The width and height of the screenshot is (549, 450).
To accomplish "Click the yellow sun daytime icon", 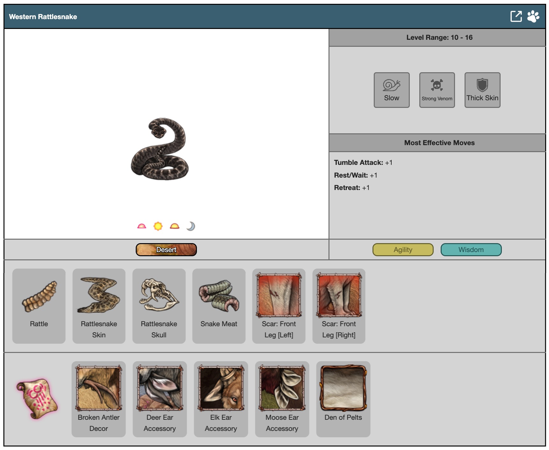I will (x=158, y=226).
